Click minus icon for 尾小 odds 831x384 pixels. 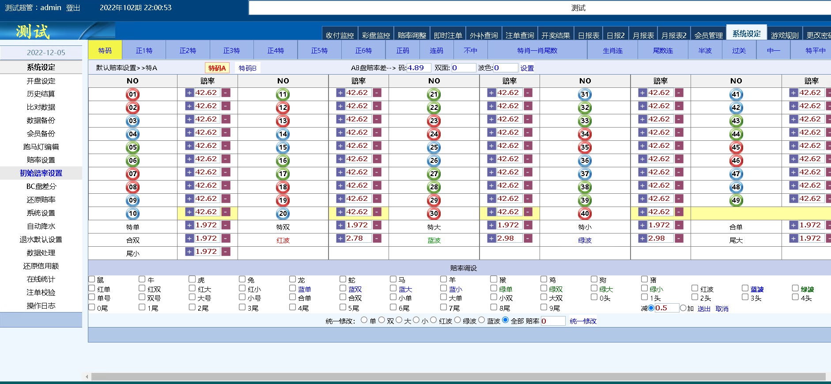[x=226, y=252]
